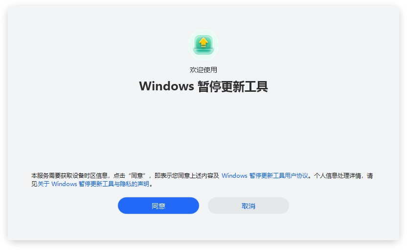Open the 关于 Windows 暂停更新工具与隐私的声明 link
The height and width of the screenshot is (250, 407).
tap(93, 184)
